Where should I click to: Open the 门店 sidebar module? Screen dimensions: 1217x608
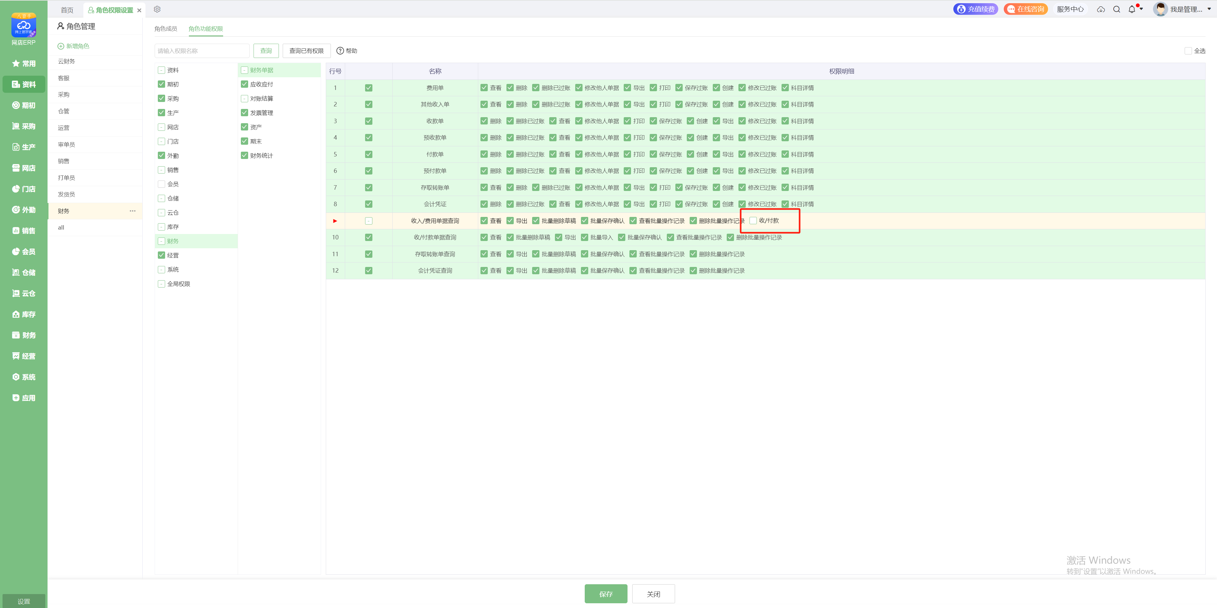(x=24, y=189)
